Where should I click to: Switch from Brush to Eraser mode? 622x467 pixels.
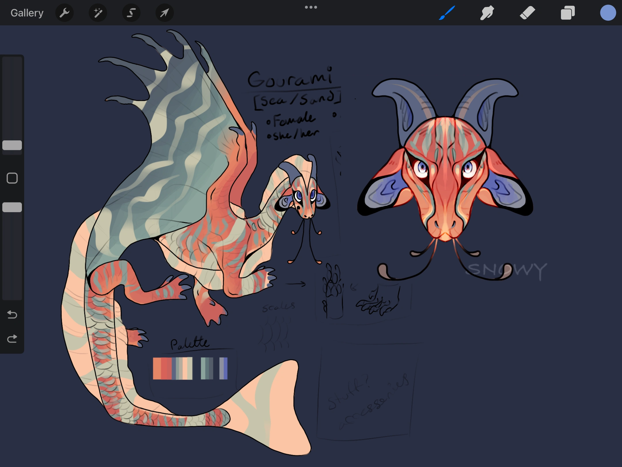528,13
